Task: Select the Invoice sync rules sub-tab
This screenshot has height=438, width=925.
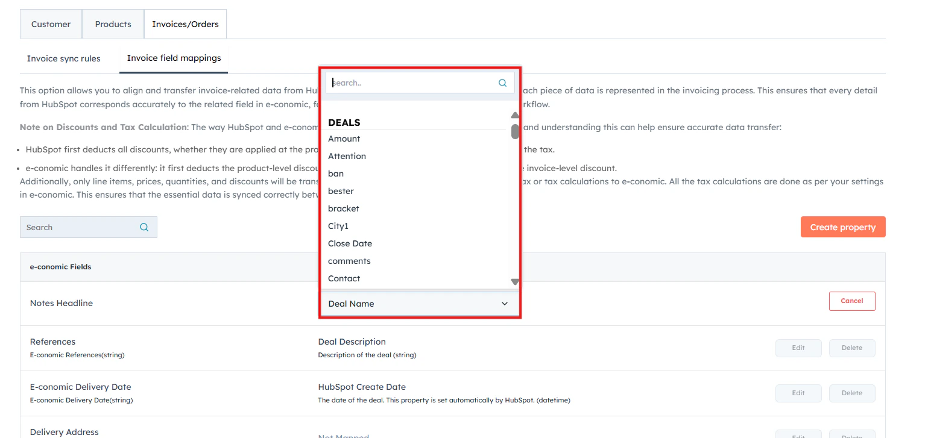Action: coord(64,58)
